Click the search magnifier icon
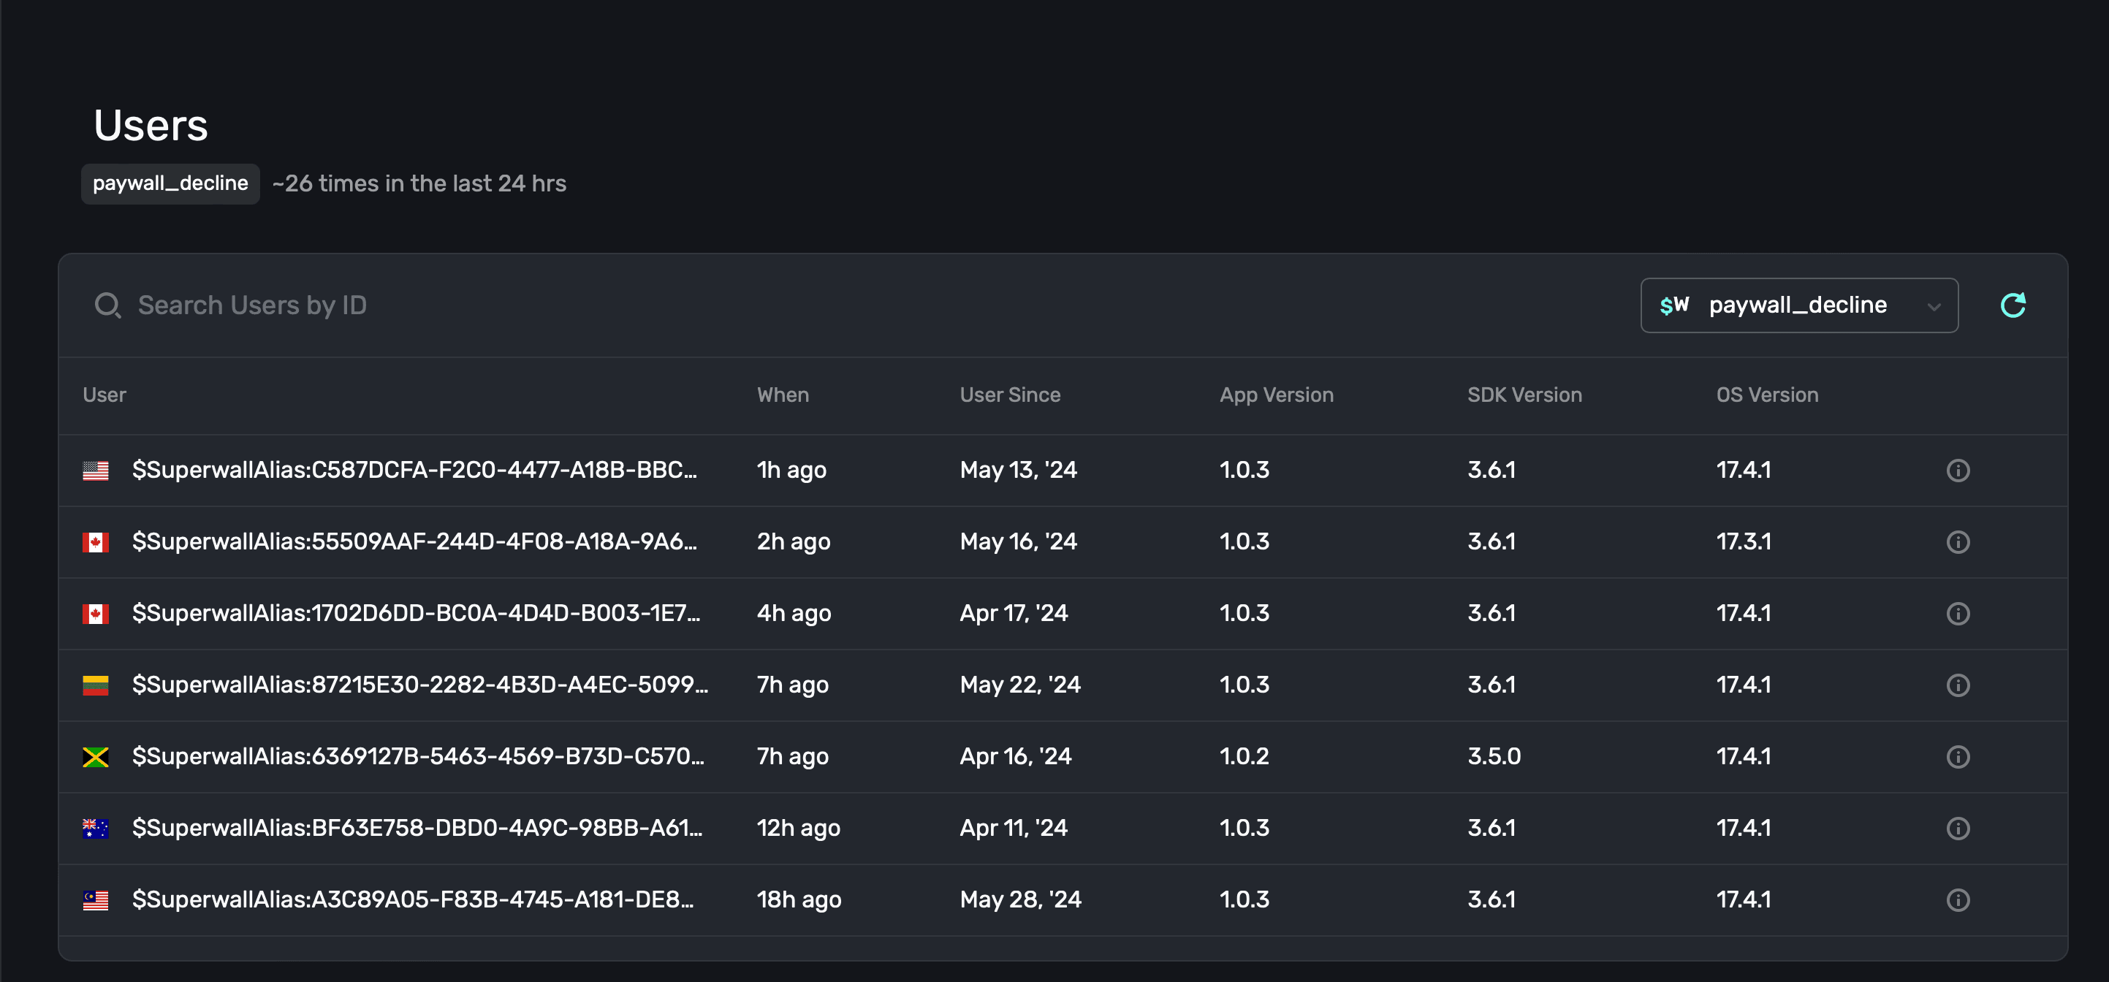The width and height of the screenshot is (2109, 982). (107, 305)
